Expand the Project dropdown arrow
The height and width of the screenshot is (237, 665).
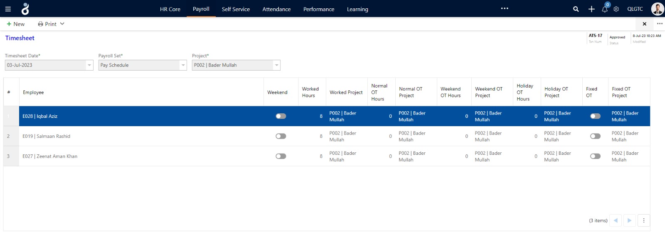(x=276, y=65)
